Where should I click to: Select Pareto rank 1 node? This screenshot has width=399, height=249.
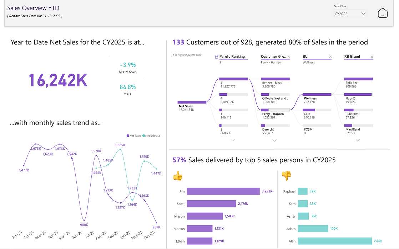[x=234, y=110]
